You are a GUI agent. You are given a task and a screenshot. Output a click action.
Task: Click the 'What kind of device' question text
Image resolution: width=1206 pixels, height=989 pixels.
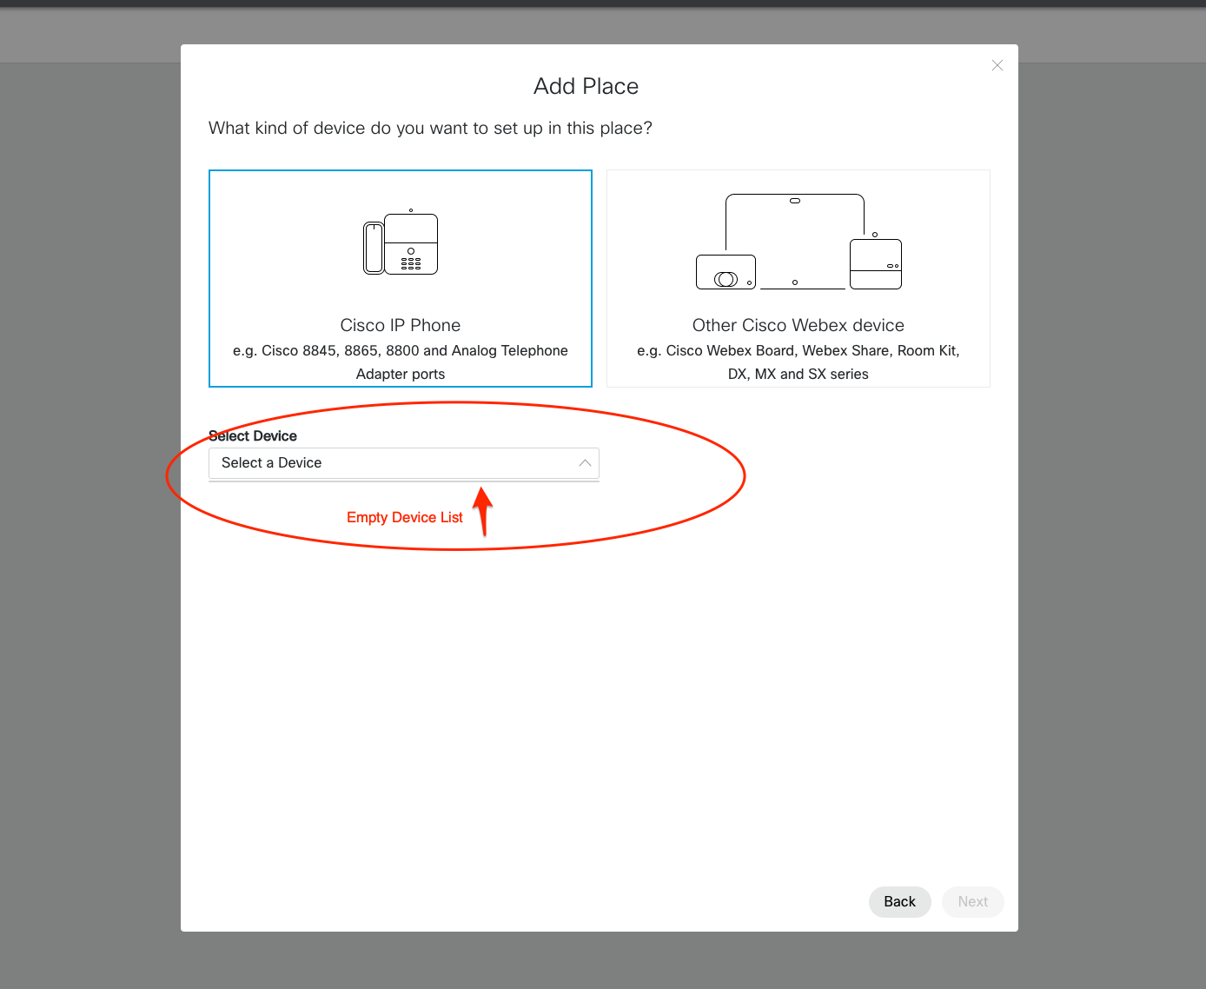430,128
